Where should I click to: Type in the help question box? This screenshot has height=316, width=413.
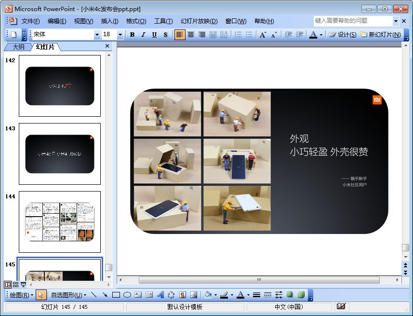[353, 21]
